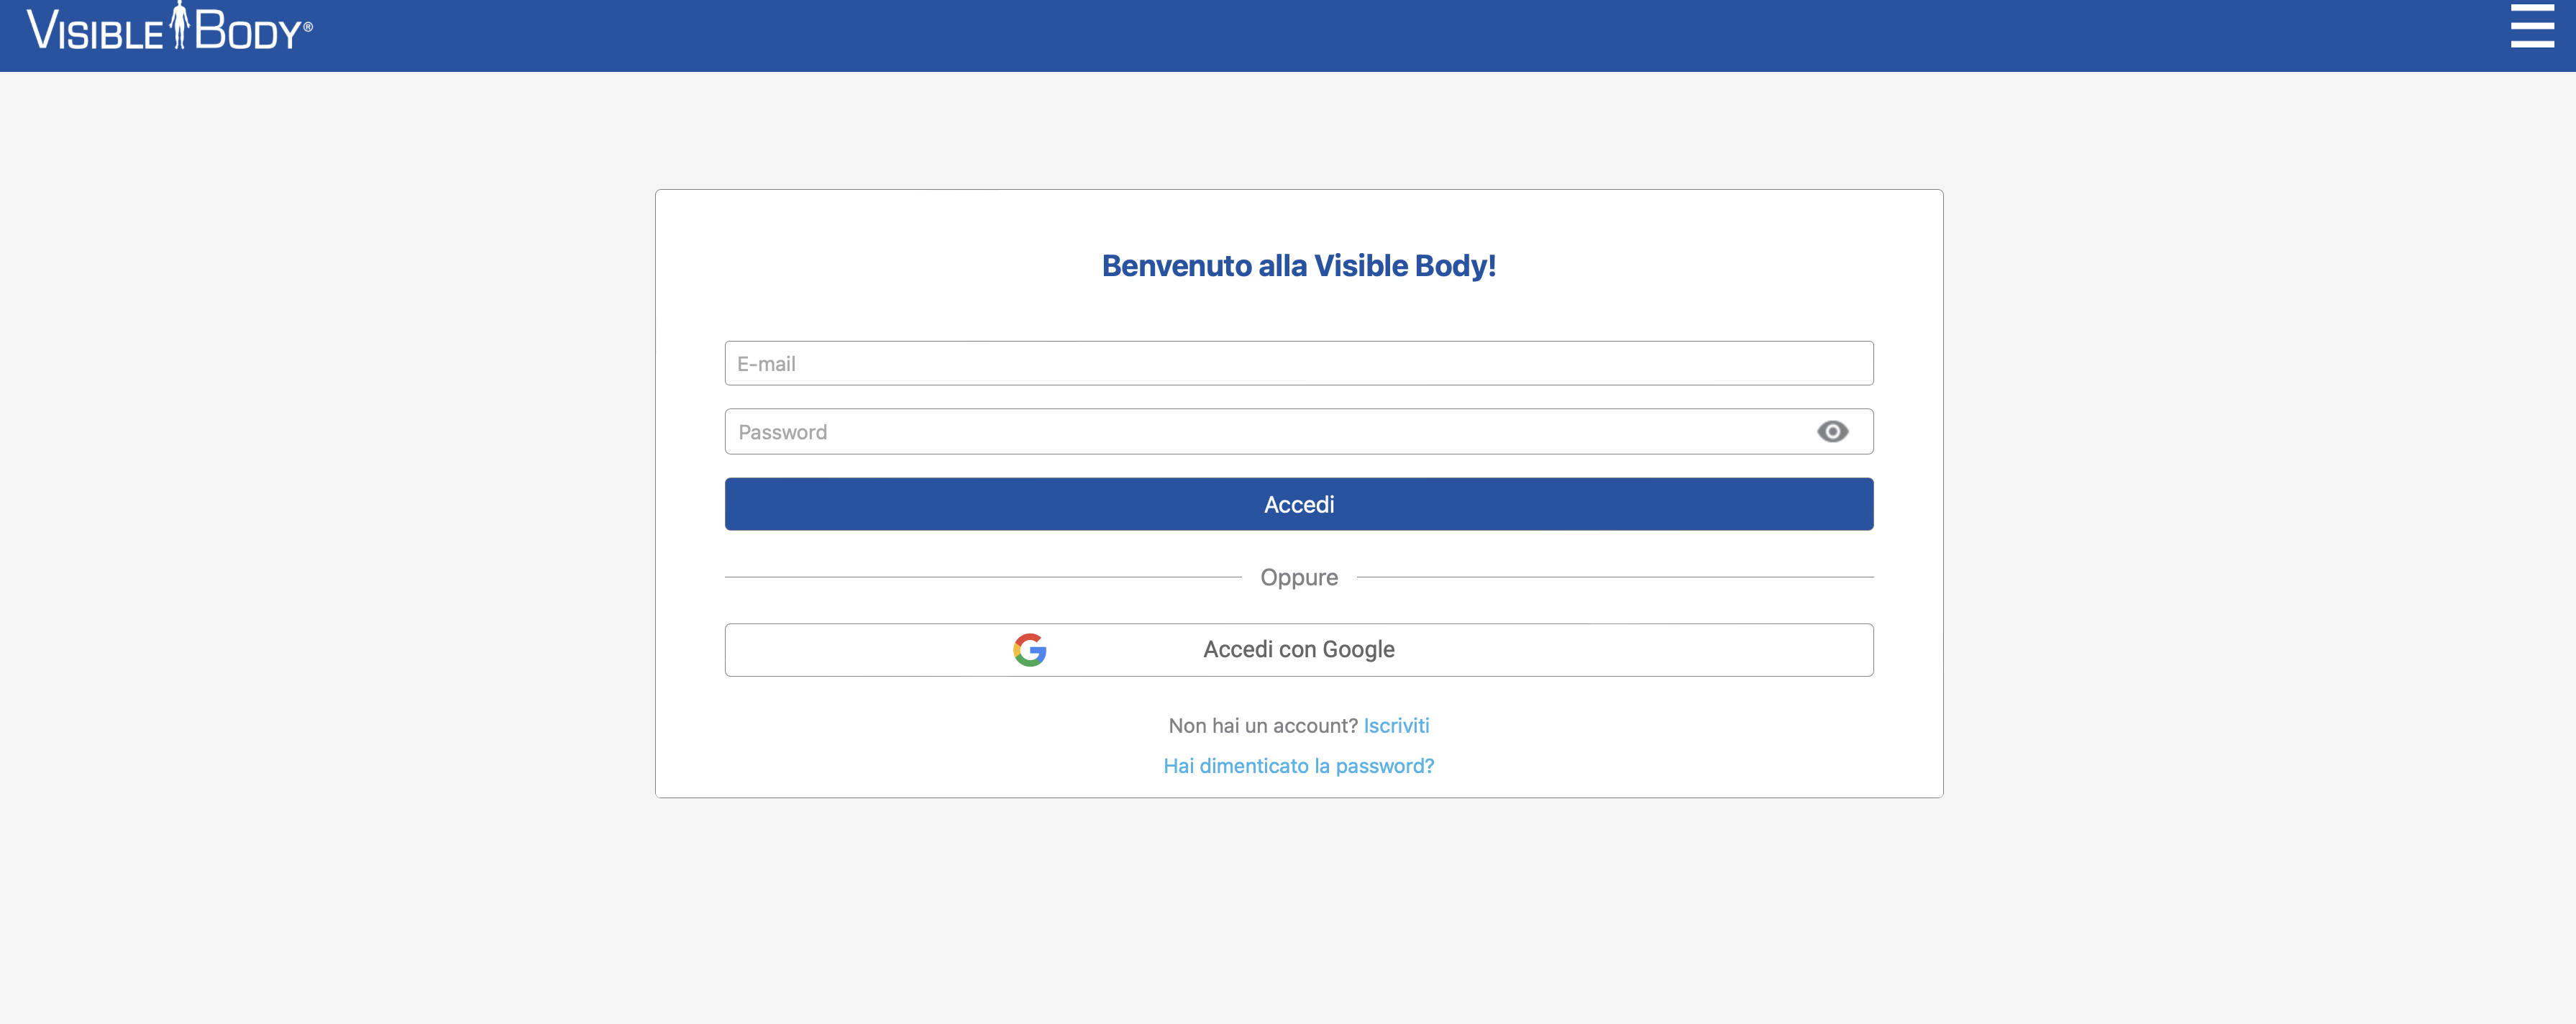This screenshot has height=1024, width=2576.
Task: Click the Non hai un account text
Action: point(1263,726)
